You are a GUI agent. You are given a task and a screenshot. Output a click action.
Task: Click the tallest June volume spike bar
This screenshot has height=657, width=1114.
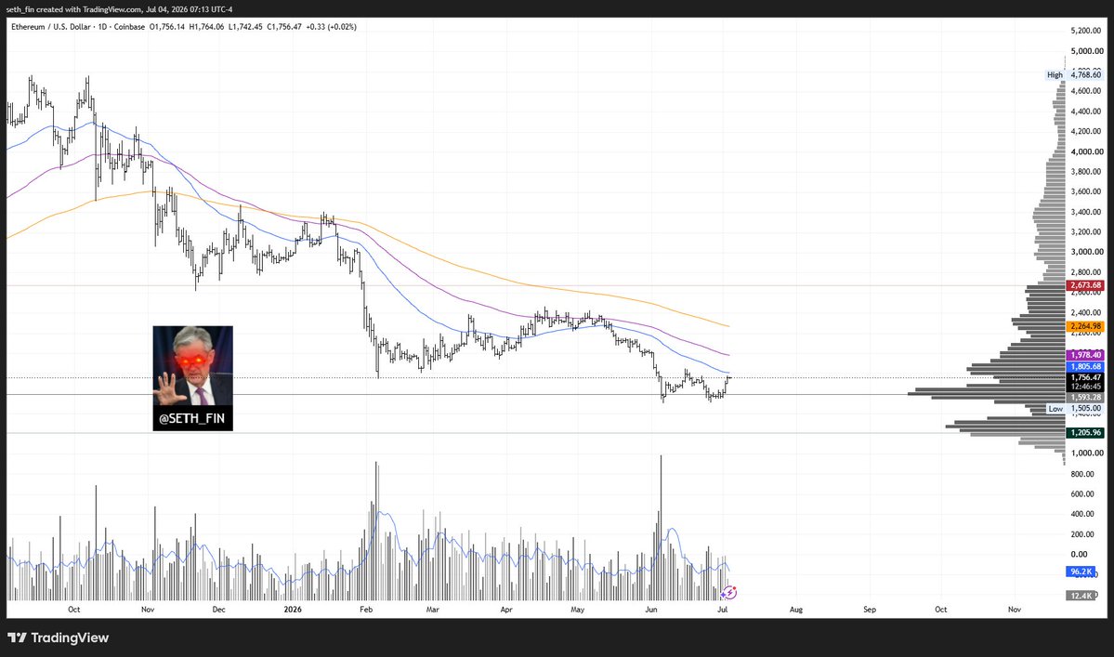661,528
